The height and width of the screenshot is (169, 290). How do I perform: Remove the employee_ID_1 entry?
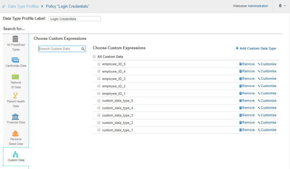tap(247, 93)
